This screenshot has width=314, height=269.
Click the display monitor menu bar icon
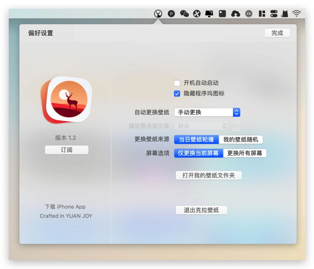pyautogui.click(x=209, y=14)
